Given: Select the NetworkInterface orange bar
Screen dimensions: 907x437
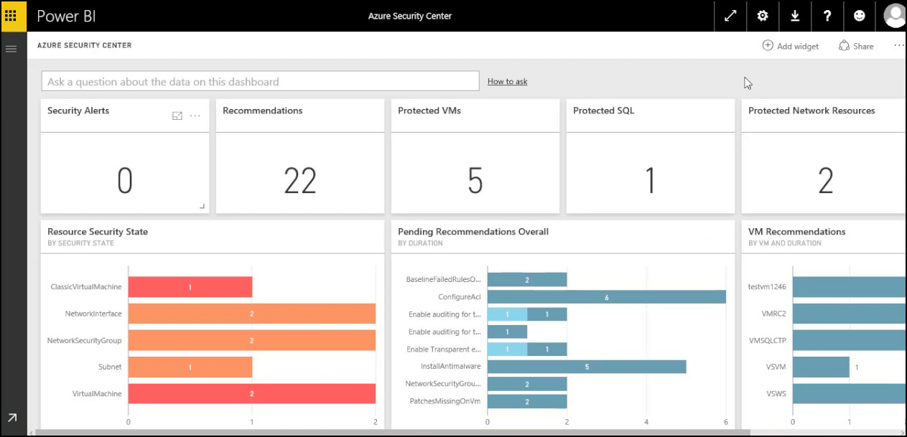Looking at the screenshot, I should pyautogui.click(x=252, y=314).
